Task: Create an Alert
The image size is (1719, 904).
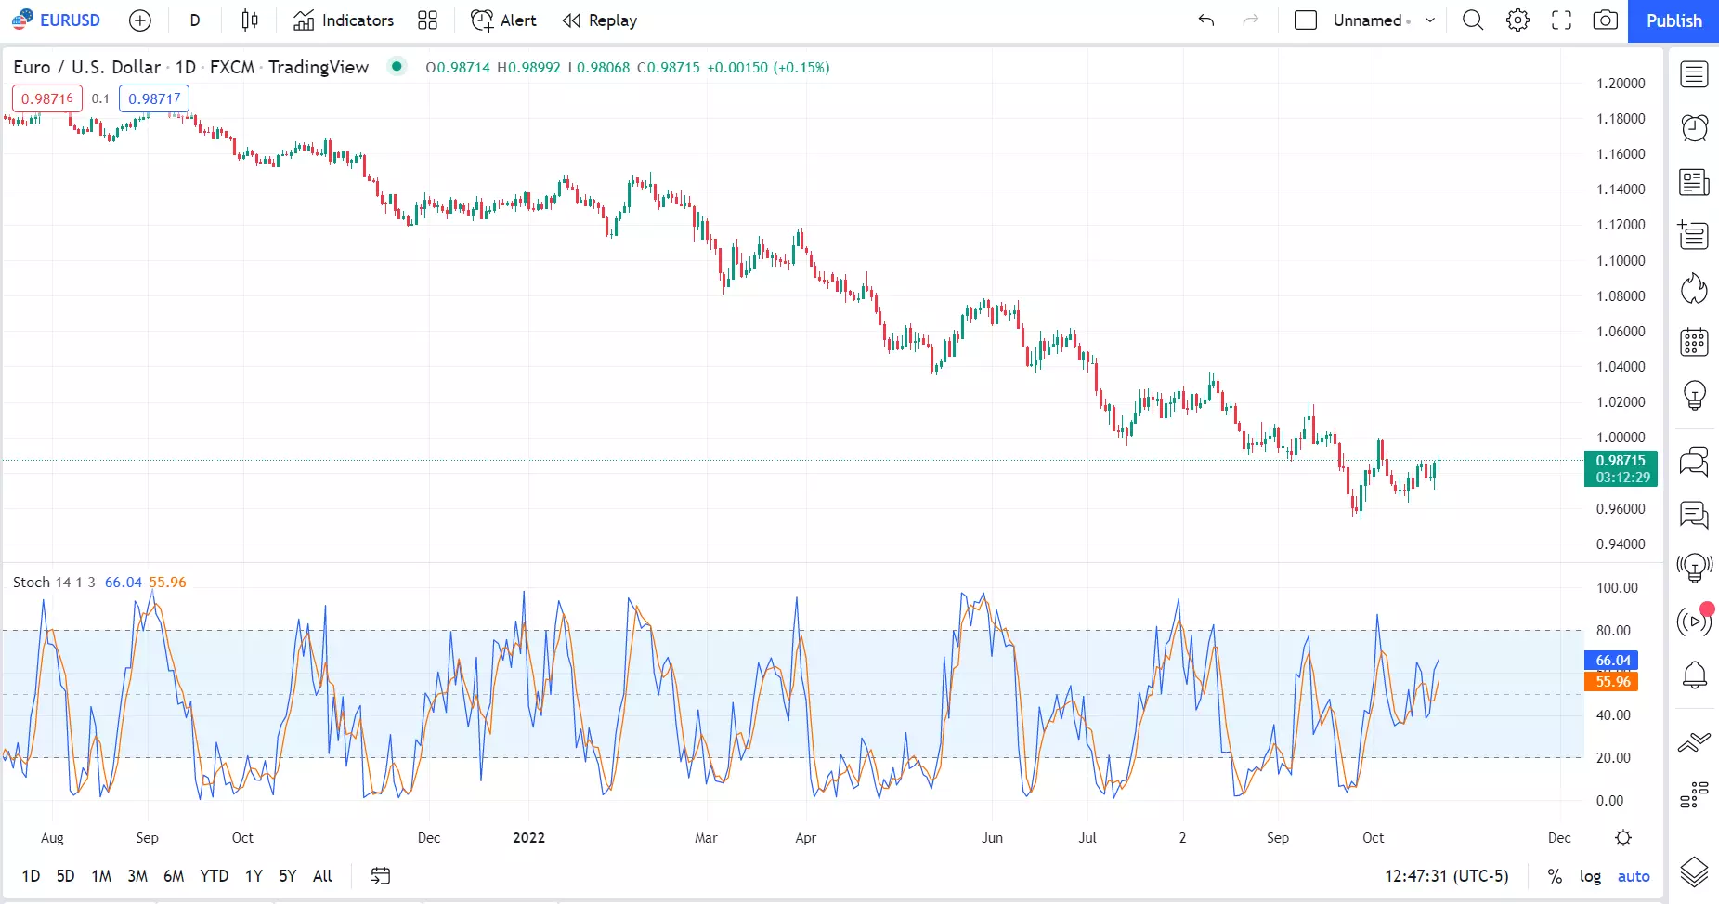Action: tap(503, 20)
